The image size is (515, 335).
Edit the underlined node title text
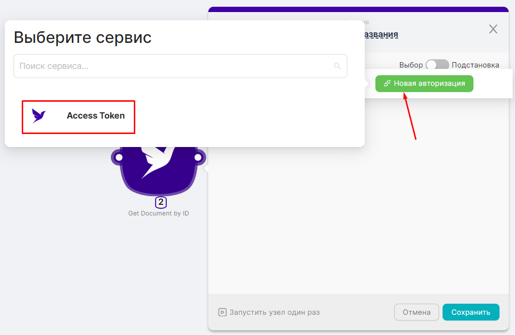coord(381,34)
